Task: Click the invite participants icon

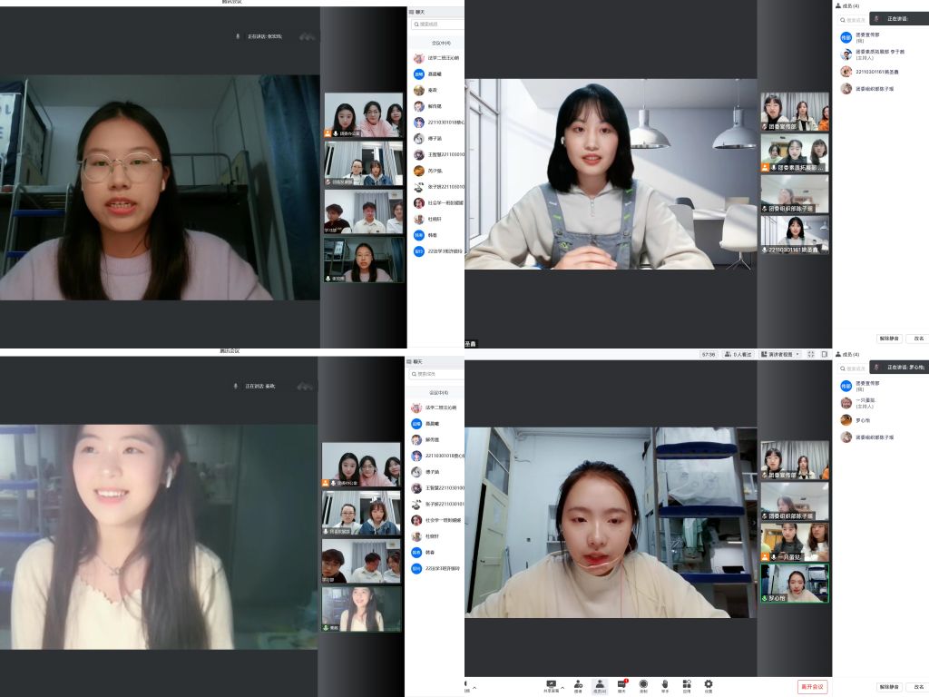Action: click(578, 685)
